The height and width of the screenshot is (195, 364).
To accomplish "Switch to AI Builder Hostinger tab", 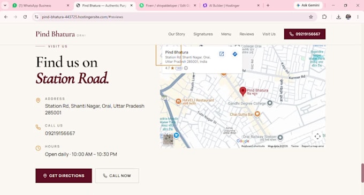I will 231,5.
